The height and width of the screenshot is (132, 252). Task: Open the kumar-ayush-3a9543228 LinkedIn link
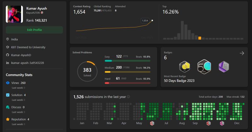click(x=27, y=63)
